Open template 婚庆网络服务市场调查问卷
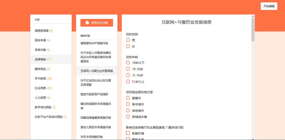Image resolution: width=285 pixels, height=140 pixels. point(97,106)
